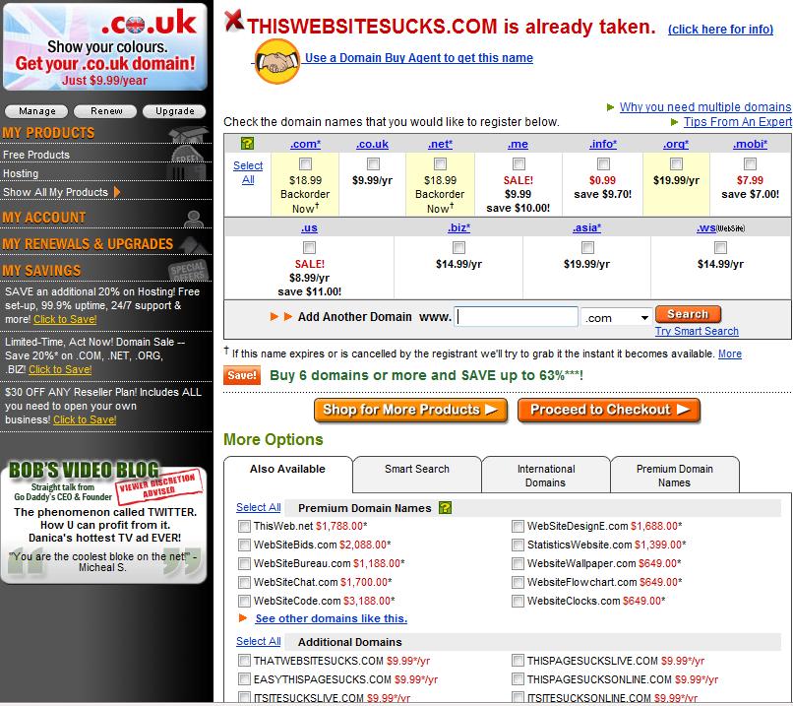
Task: Open the International Domains tab
Action: [546, 476]
